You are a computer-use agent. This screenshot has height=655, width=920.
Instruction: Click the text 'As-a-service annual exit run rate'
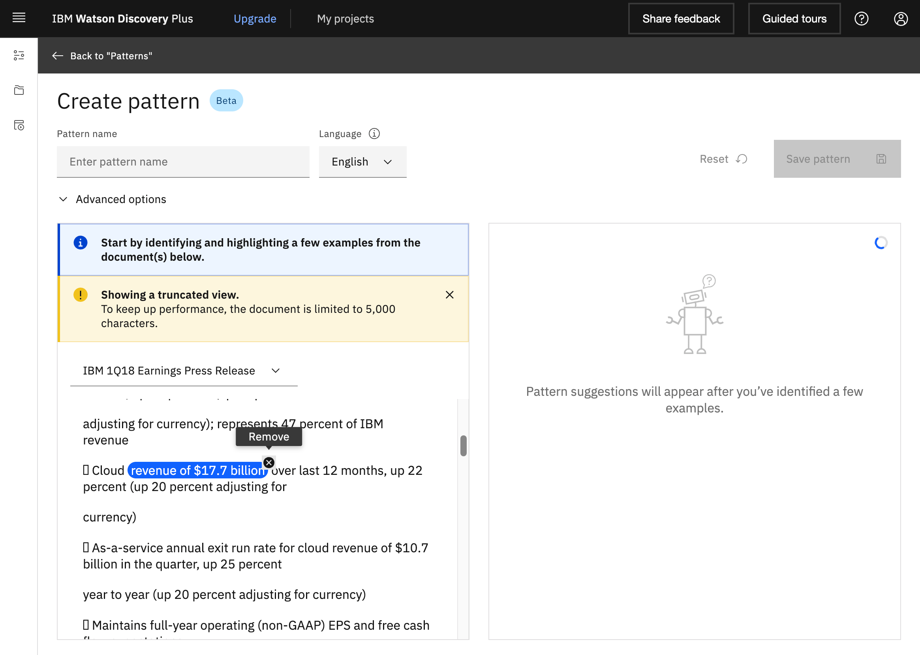pyautogui.click(x=184, y=548)
